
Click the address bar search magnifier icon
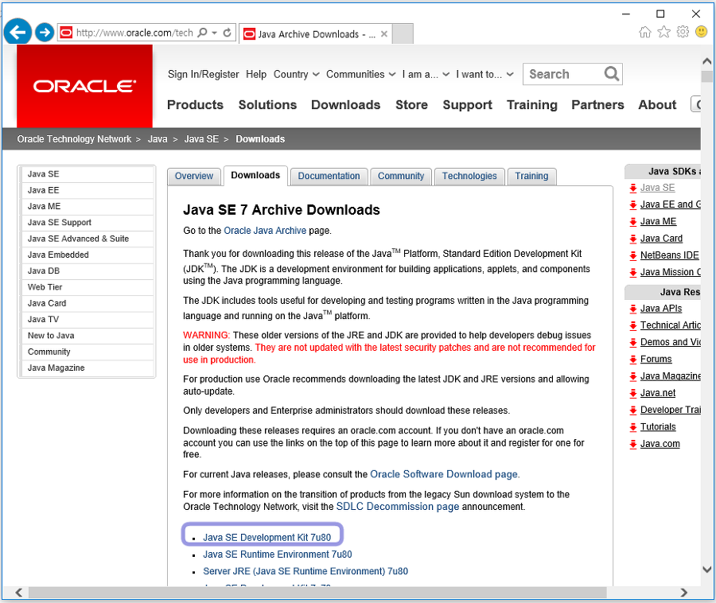point(202,33)
